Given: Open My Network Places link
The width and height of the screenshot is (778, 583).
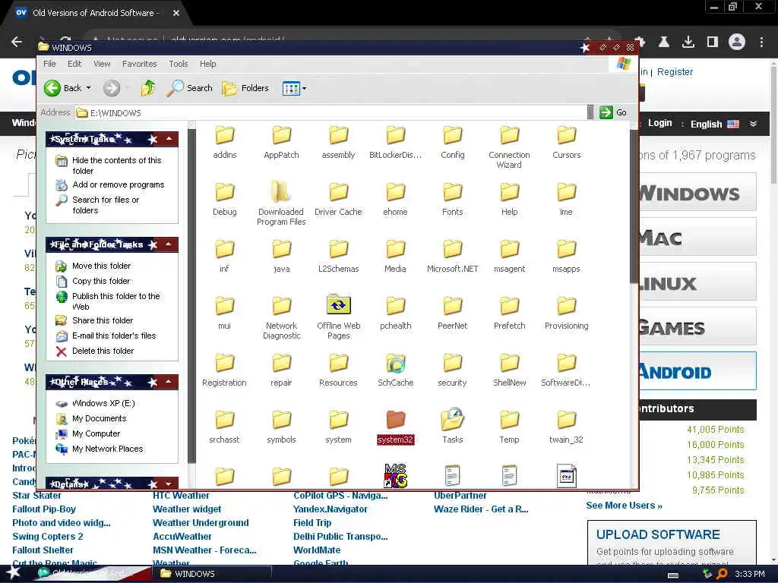Looking at the screenshot, I should 108,449.
